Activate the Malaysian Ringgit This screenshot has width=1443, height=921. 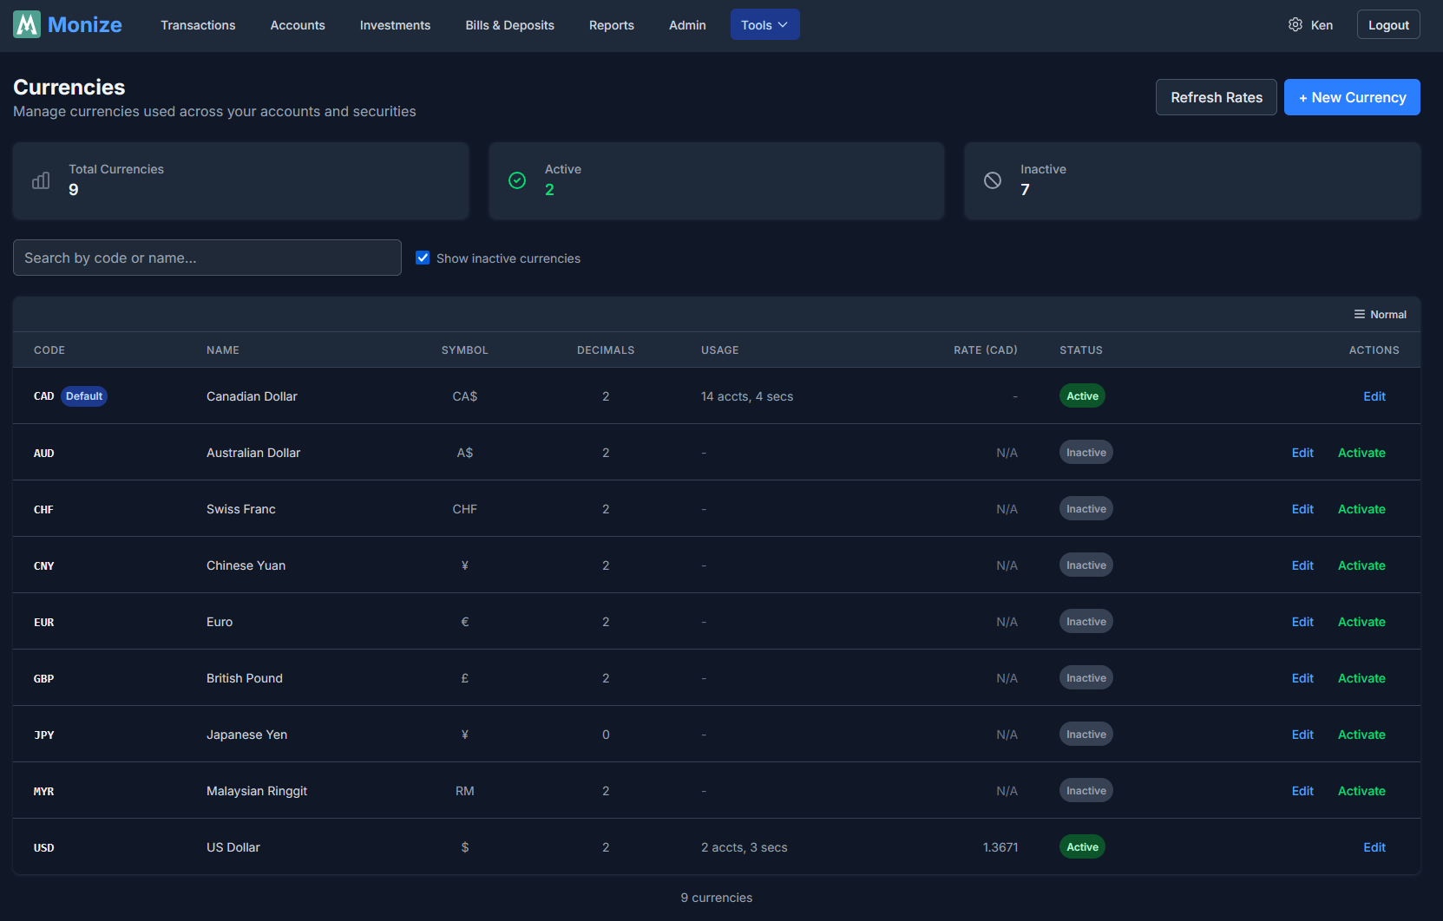point(1361,791)
